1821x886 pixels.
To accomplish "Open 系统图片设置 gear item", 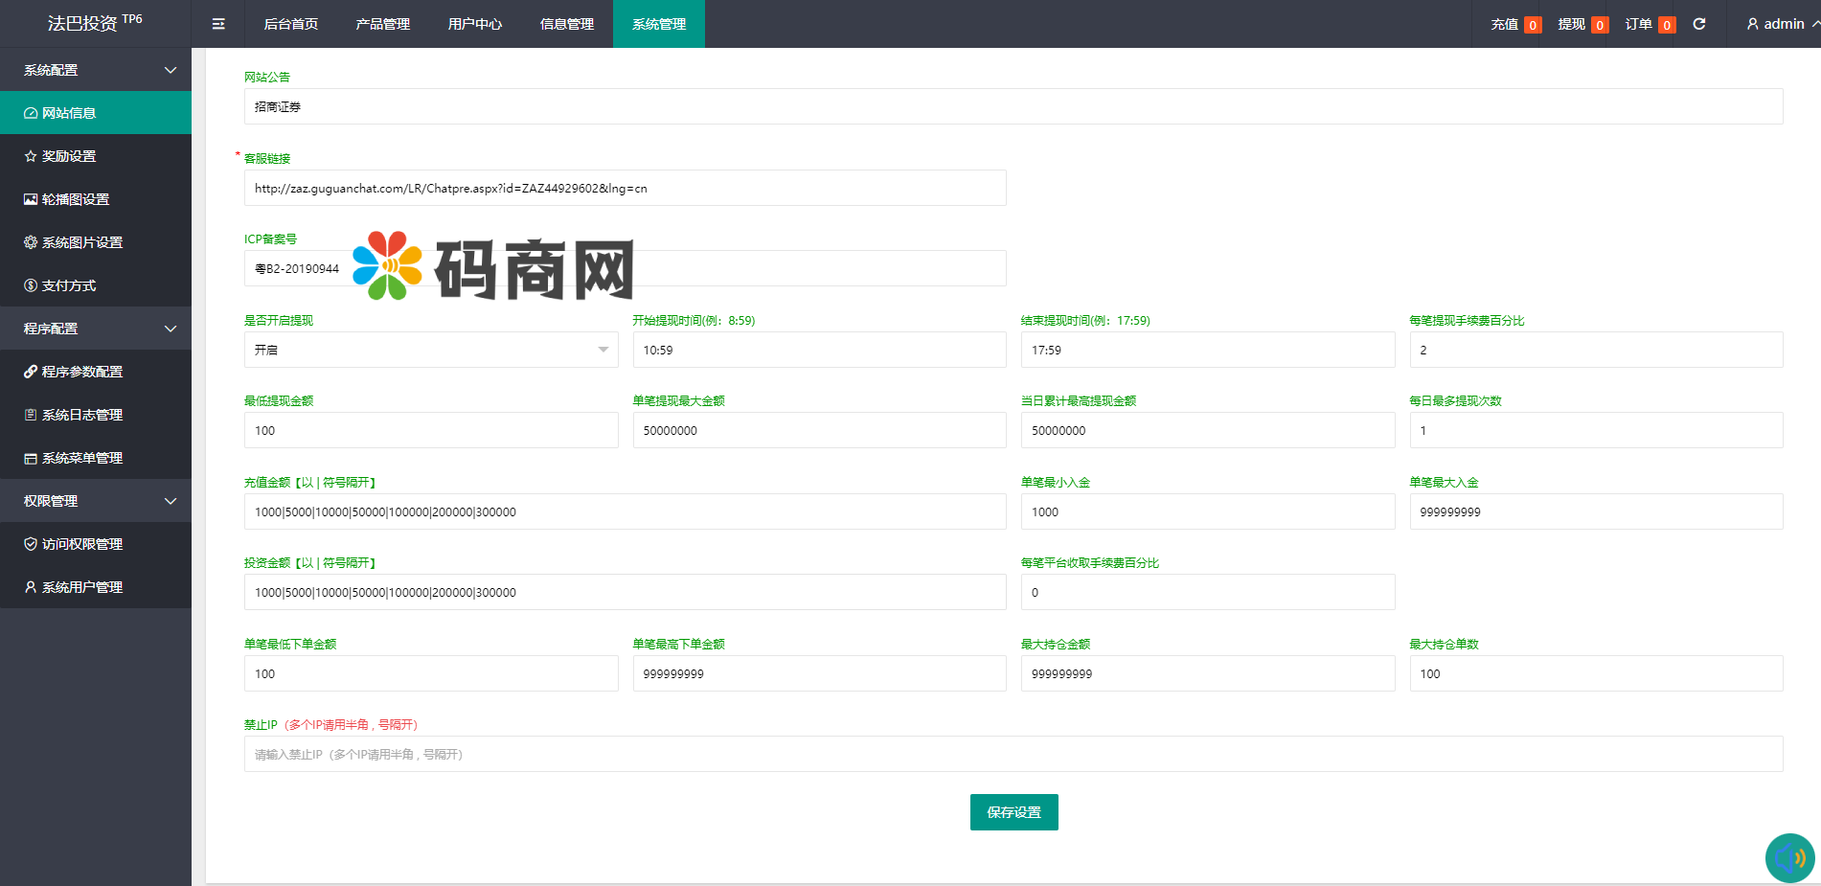I will (82, 242).
